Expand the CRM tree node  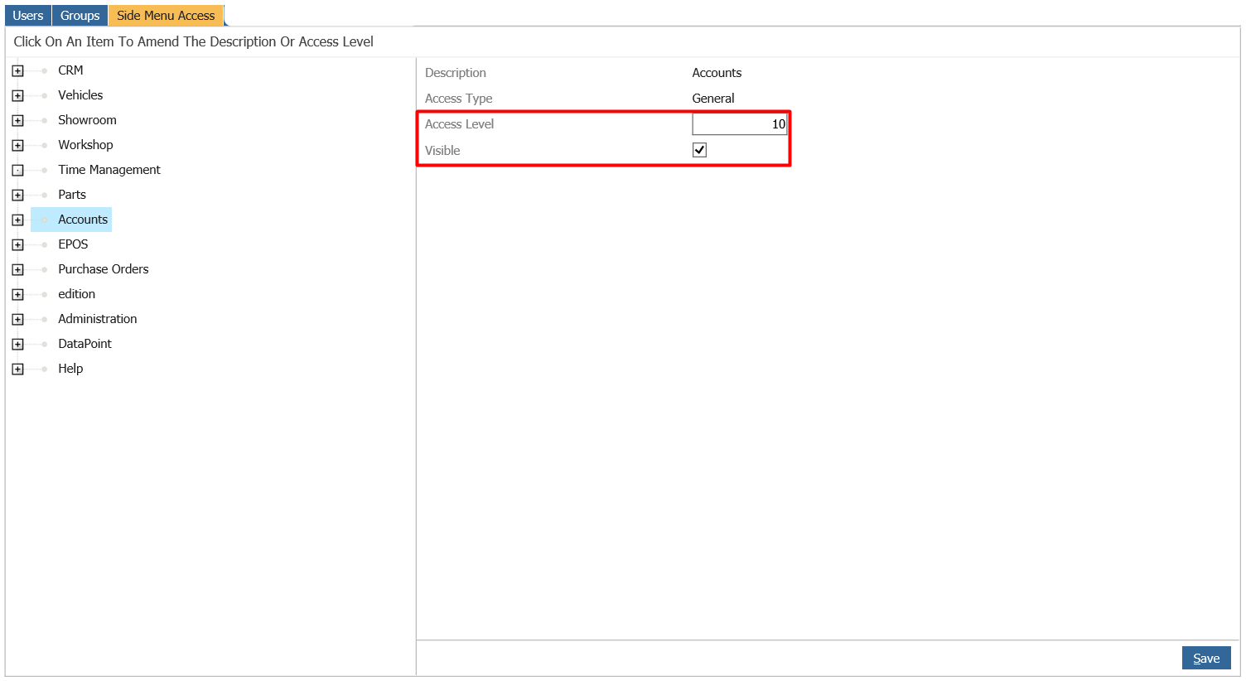[x=17, y=70]
